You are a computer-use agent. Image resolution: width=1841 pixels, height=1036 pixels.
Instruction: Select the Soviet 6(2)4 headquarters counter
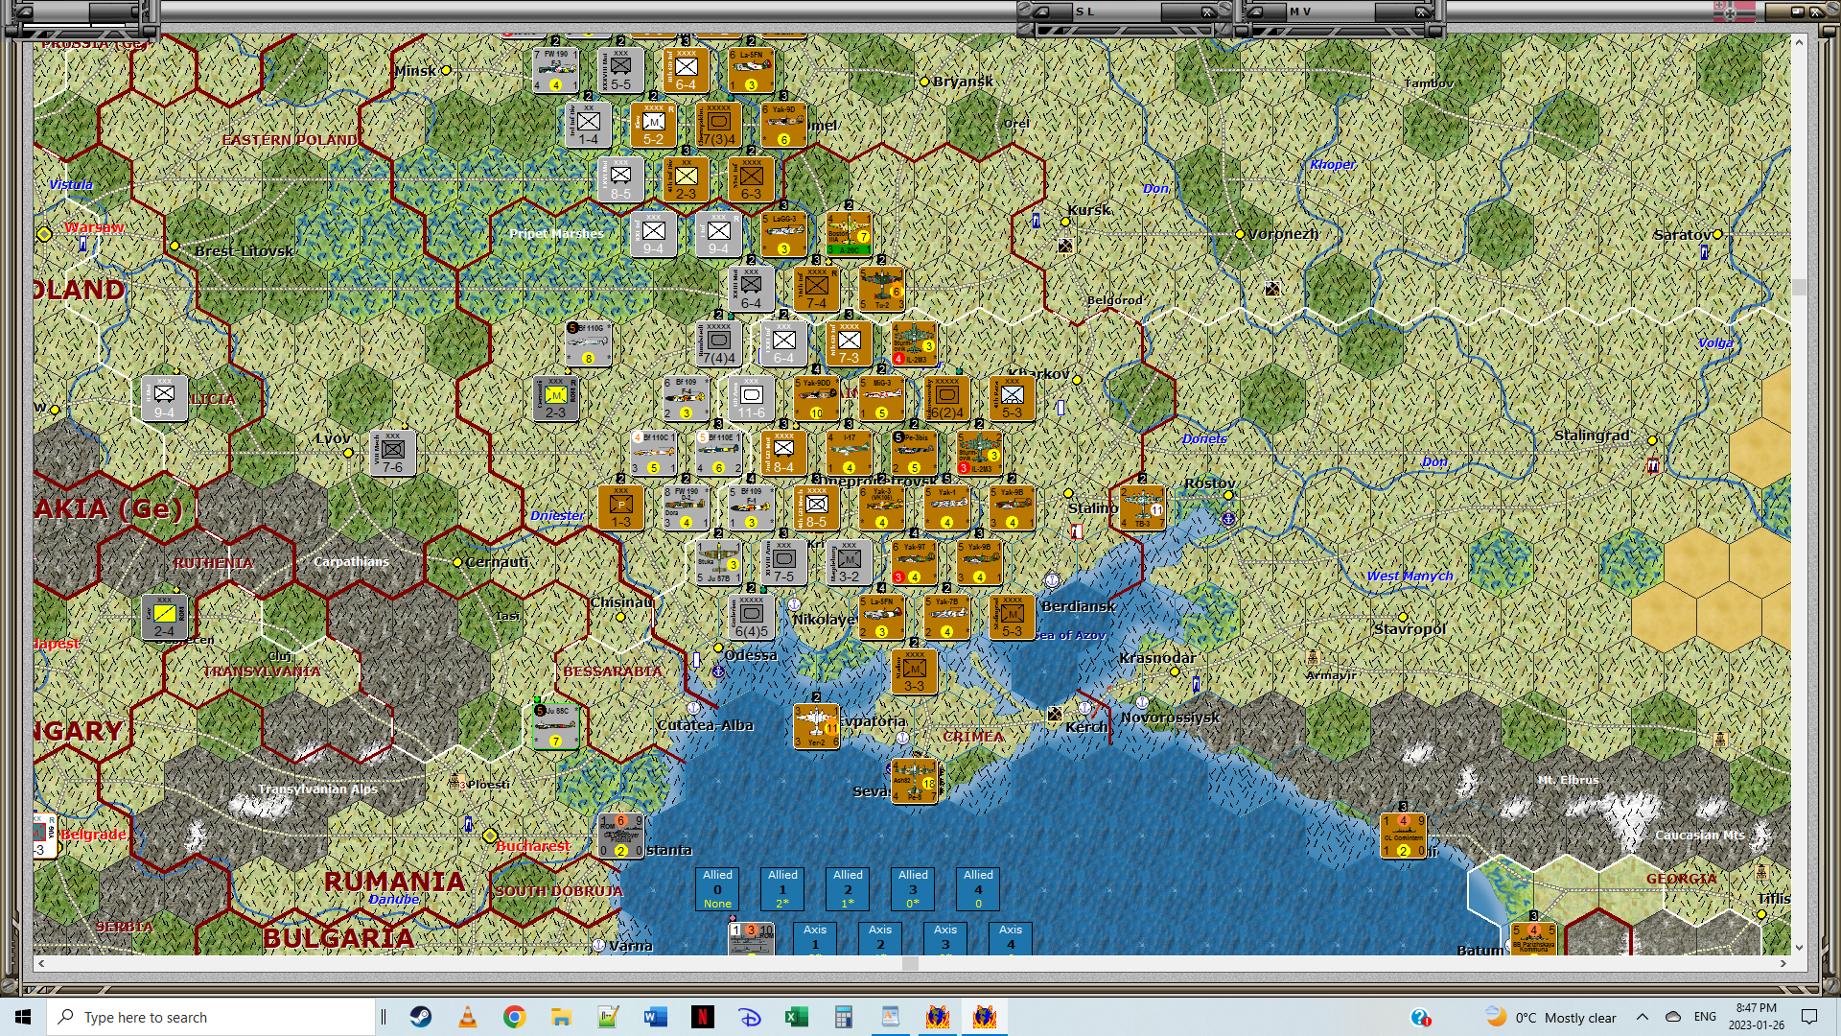pyautogui.click(x=947, y=398)
